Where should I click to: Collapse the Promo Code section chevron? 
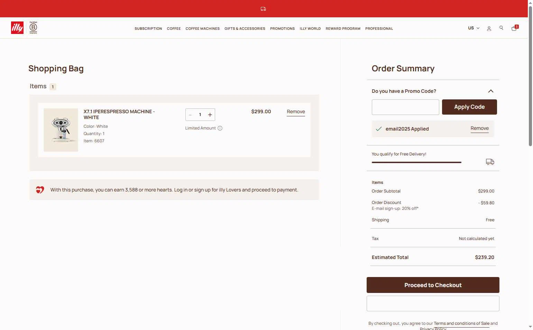(490, 91)
